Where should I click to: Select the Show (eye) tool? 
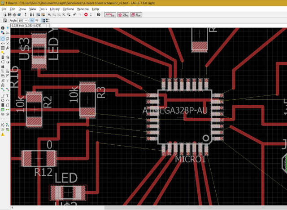8,28
